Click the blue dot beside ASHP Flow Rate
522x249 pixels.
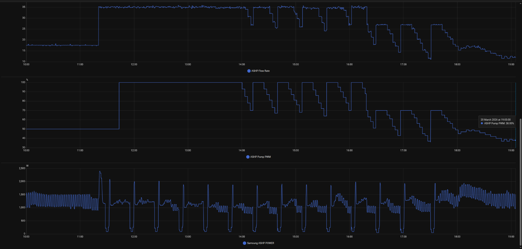(x=249, y=71)
